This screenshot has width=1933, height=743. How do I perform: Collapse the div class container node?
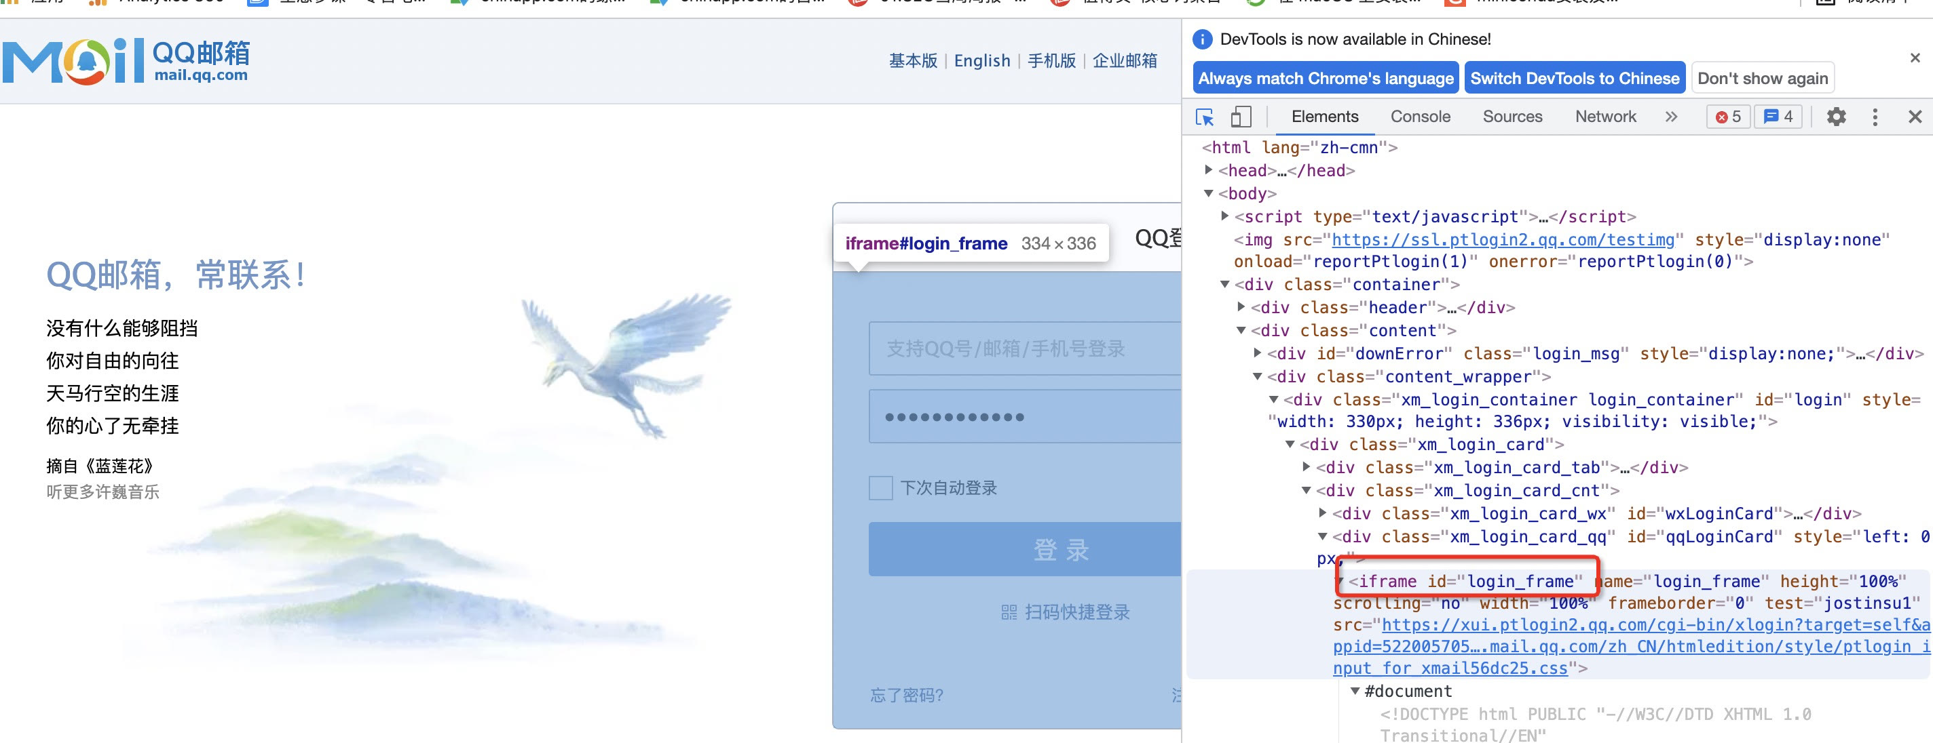click(x=1224, y=284)
